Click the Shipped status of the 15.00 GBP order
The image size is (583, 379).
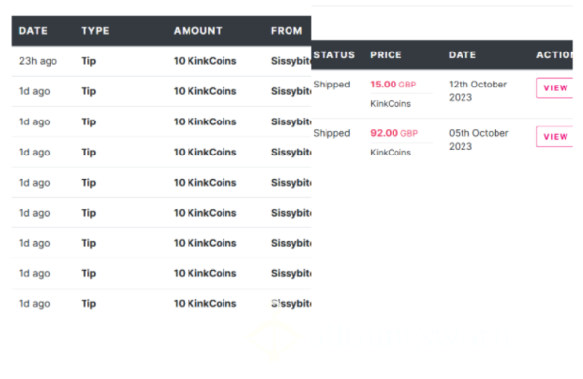(331, 85)
